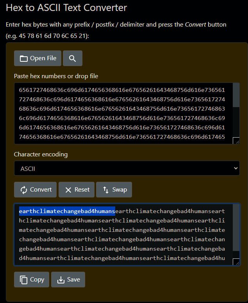Click the Copy button's clipboard icon
Image resolution: width=248 pixels, height=303 pixels.
(x=23, y=280)
